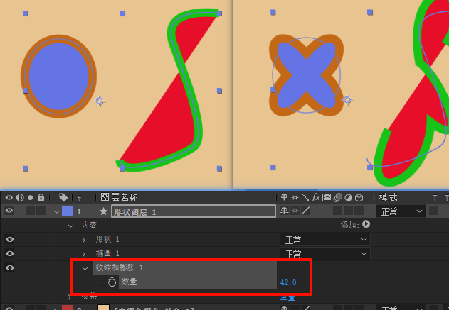Viewport: 449px width, 310px height.
Task: Click the 42.0 数量 value
Action: (x=288, y=282)
